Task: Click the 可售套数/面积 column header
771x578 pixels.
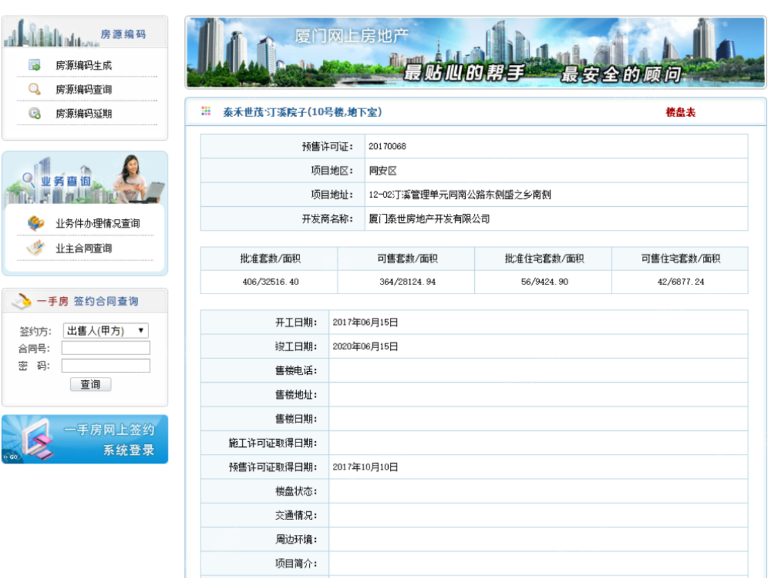Action: 406,259
